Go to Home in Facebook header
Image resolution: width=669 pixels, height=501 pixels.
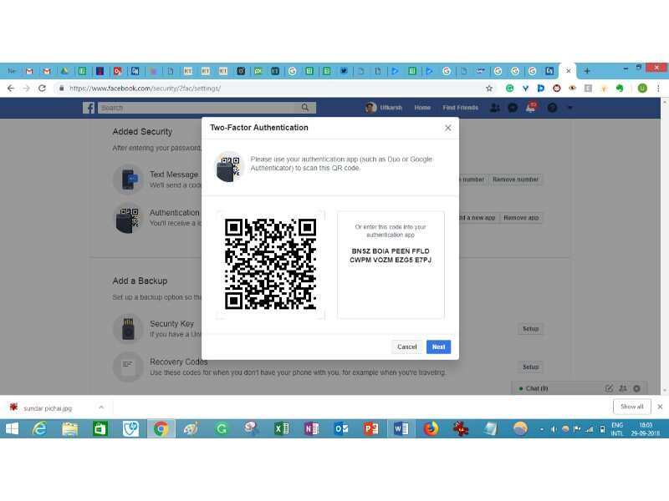tap(422, 108)
